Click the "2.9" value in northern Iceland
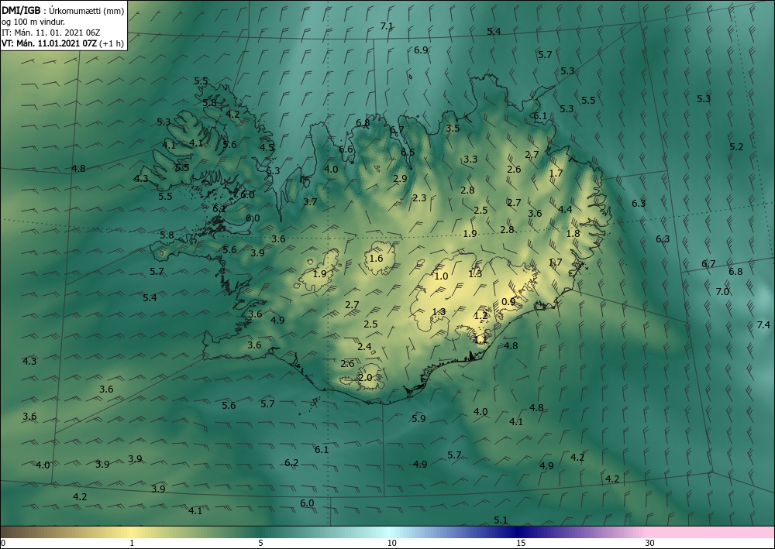Viewport: 775px width, 549px height. click(400, 179)
